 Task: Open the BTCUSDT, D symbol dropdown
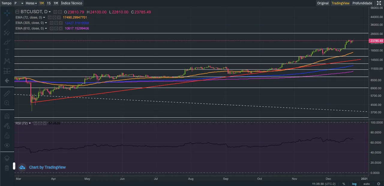49,12
